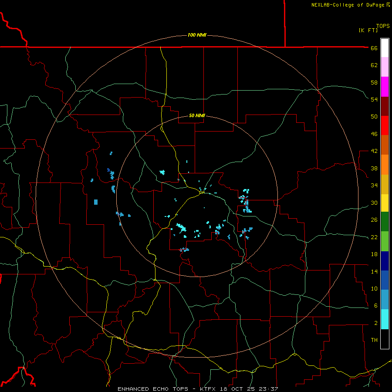Click the TOPS legend title

pyautogui.click(x=383, y=26)
